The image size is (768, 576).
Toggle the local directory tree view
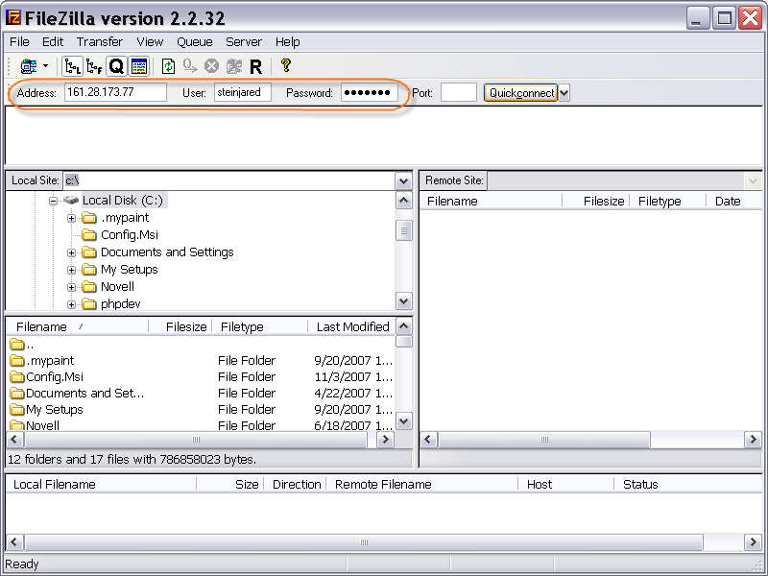coord(71,66)
